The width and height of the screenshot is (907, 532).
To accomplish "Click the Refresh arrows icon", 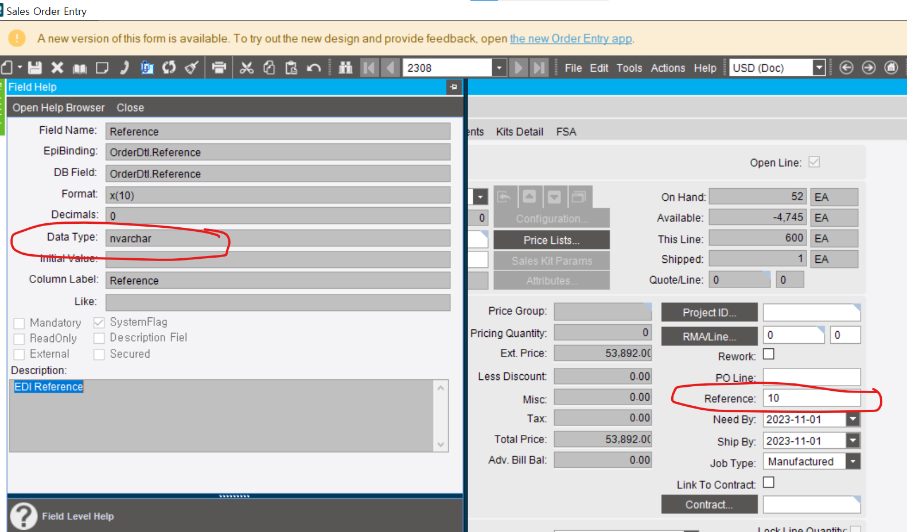I will [169, 68].
